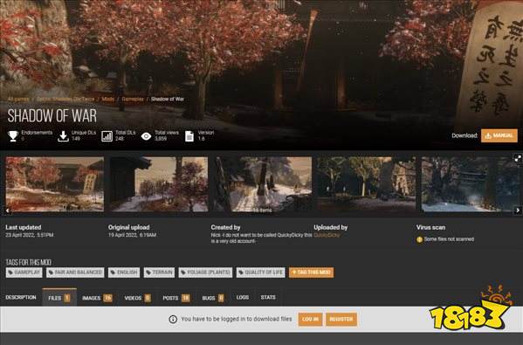The height and width of the screenshot is (345, 523).
Task: Open the QuickyDicky uploader profile link
Action: coord(327,235)
